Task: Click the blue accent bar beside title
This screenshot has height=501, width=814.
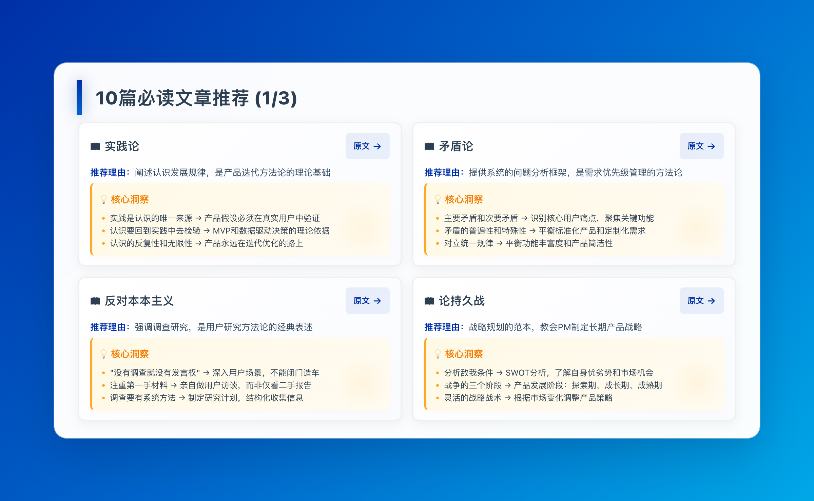Action: [x=79, y=98]
